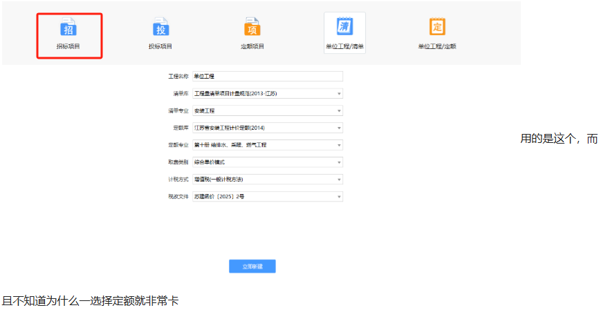
Task: Open the 清单专业 dropdown
Action: (268, 110)
